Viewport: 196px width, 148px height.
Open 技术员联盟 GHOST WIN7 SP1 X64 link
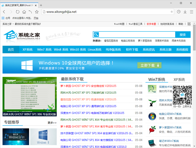(x=97, y=133)
